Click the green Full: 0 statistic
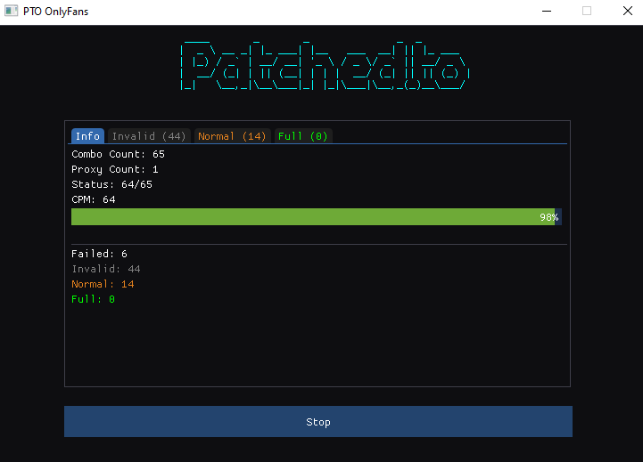 point(93,299)
